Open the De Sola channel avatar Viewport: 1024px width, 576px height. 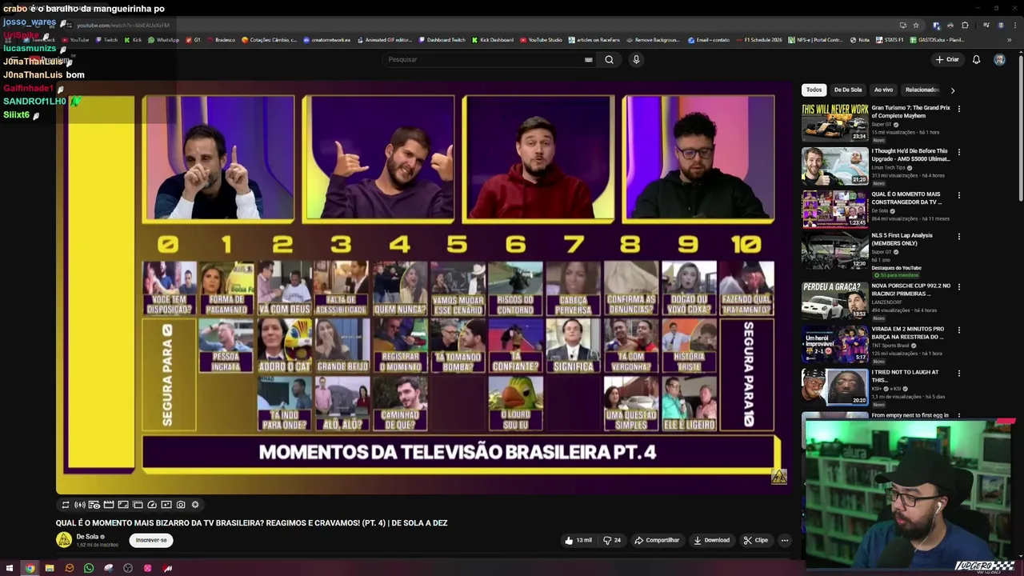point(64,540)
